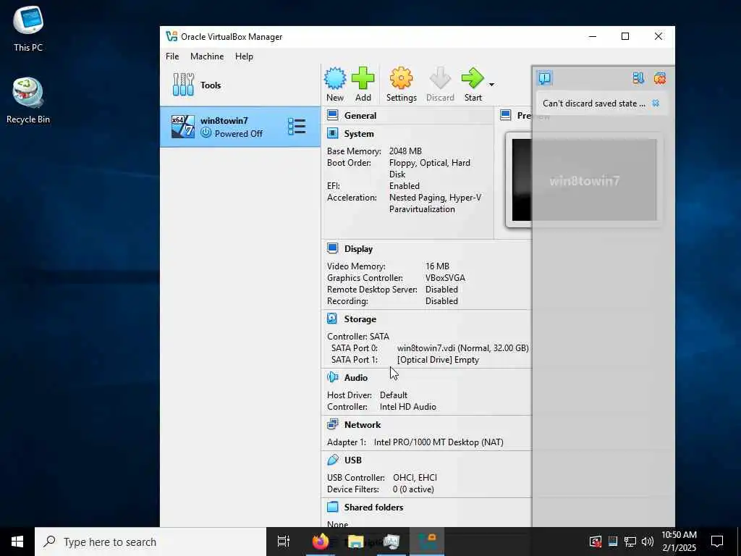Open the Help menu
The image size is (741, 556).
pos(244,56)
